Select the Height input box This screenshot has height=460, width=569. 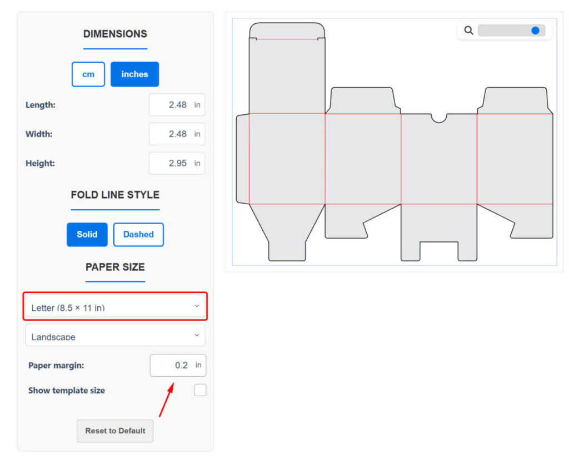pos(171,164)
